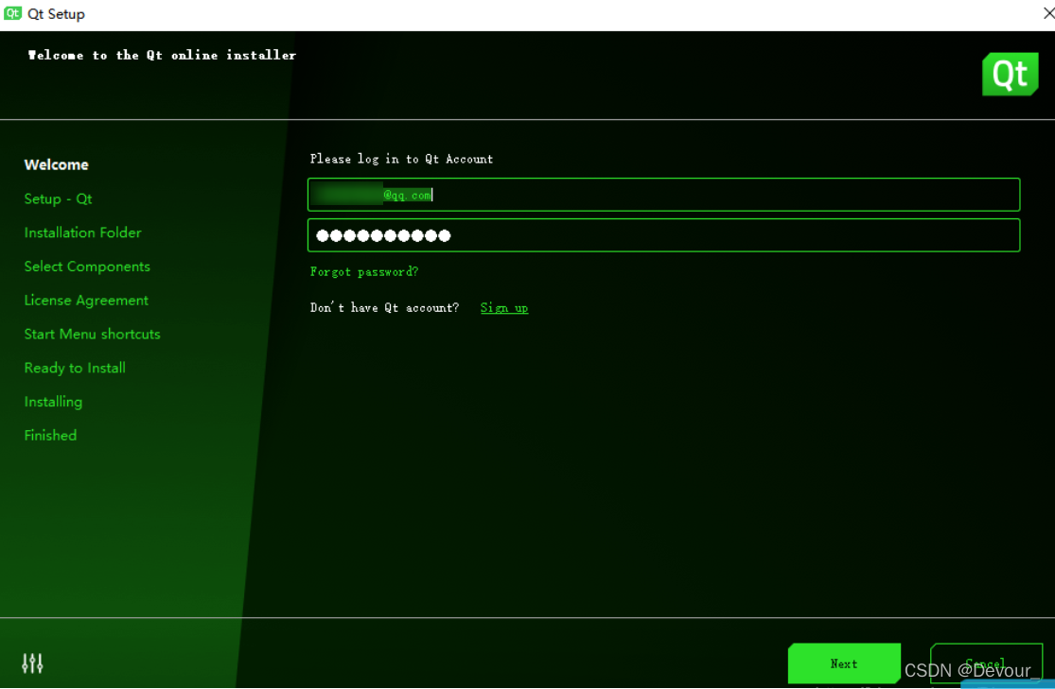Follow the Sign up link
1055x689 pixels.
coord(504,308)
